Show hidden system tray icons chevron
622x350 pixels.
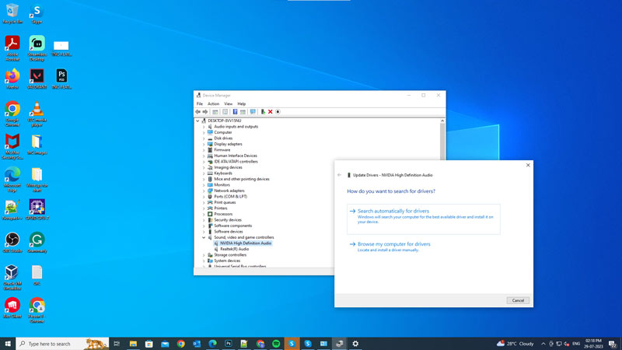pos(543,344)
